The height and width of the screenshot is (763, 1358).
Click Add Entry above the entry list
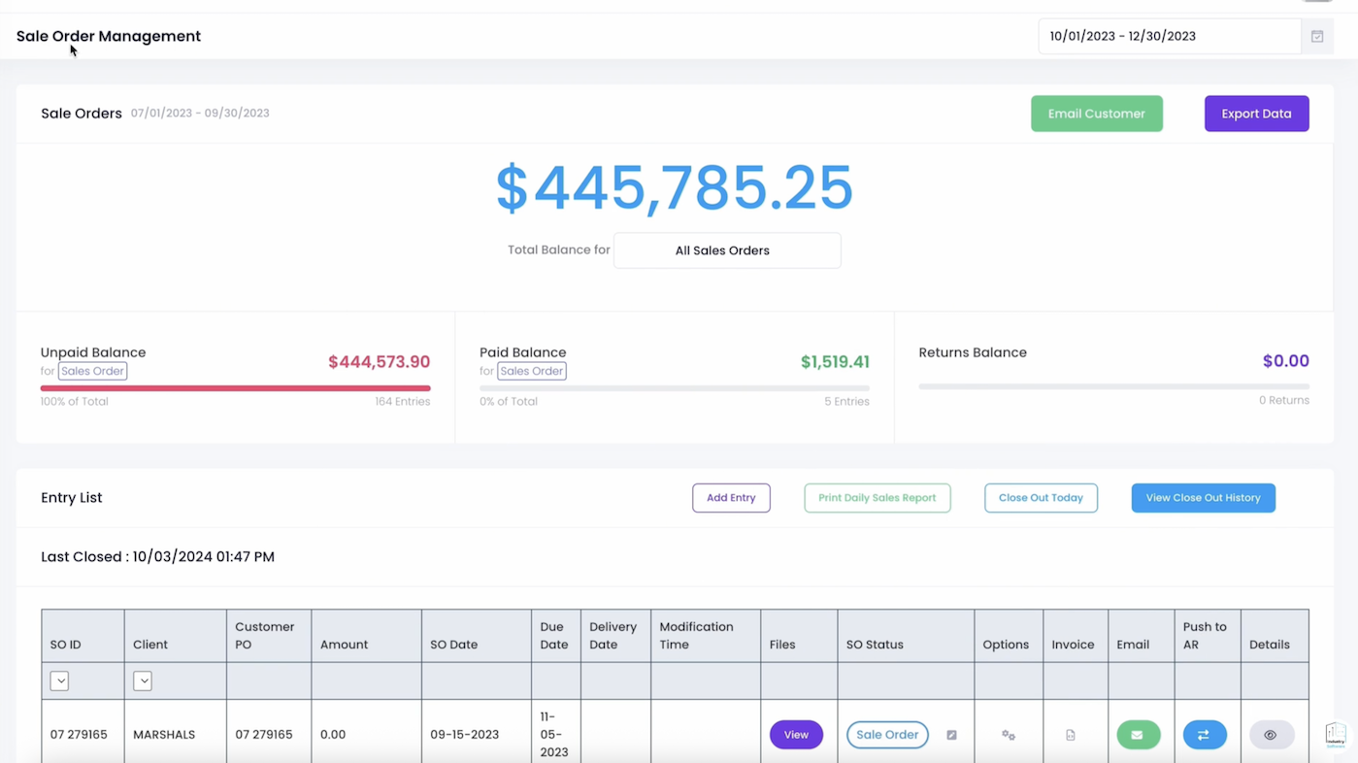pyautogui.click(x=731, y=497)
